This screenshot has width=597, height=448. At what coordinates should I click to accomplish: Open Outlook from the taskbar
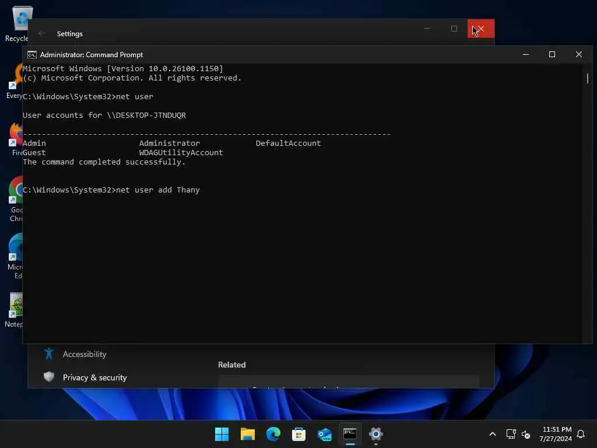coord(324,434)
